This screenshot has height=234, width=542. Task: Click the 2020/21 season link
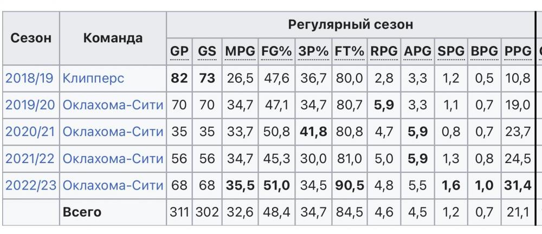click(x=30, y=132)
